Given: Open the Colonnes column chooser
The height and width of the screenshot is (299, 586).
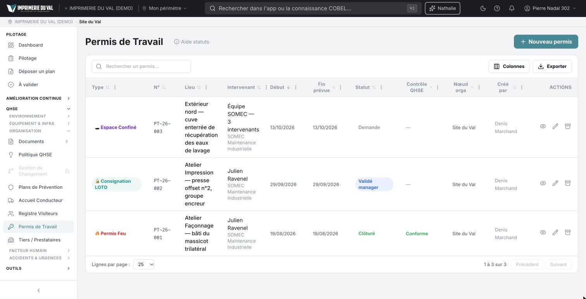Looking at the screenshot, I should (x=509, y=66).
